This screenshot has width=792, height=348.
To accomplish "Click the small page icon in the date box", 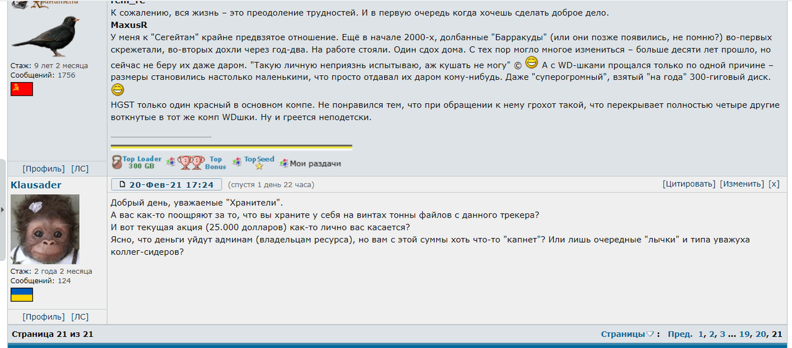I will point(122,184).
